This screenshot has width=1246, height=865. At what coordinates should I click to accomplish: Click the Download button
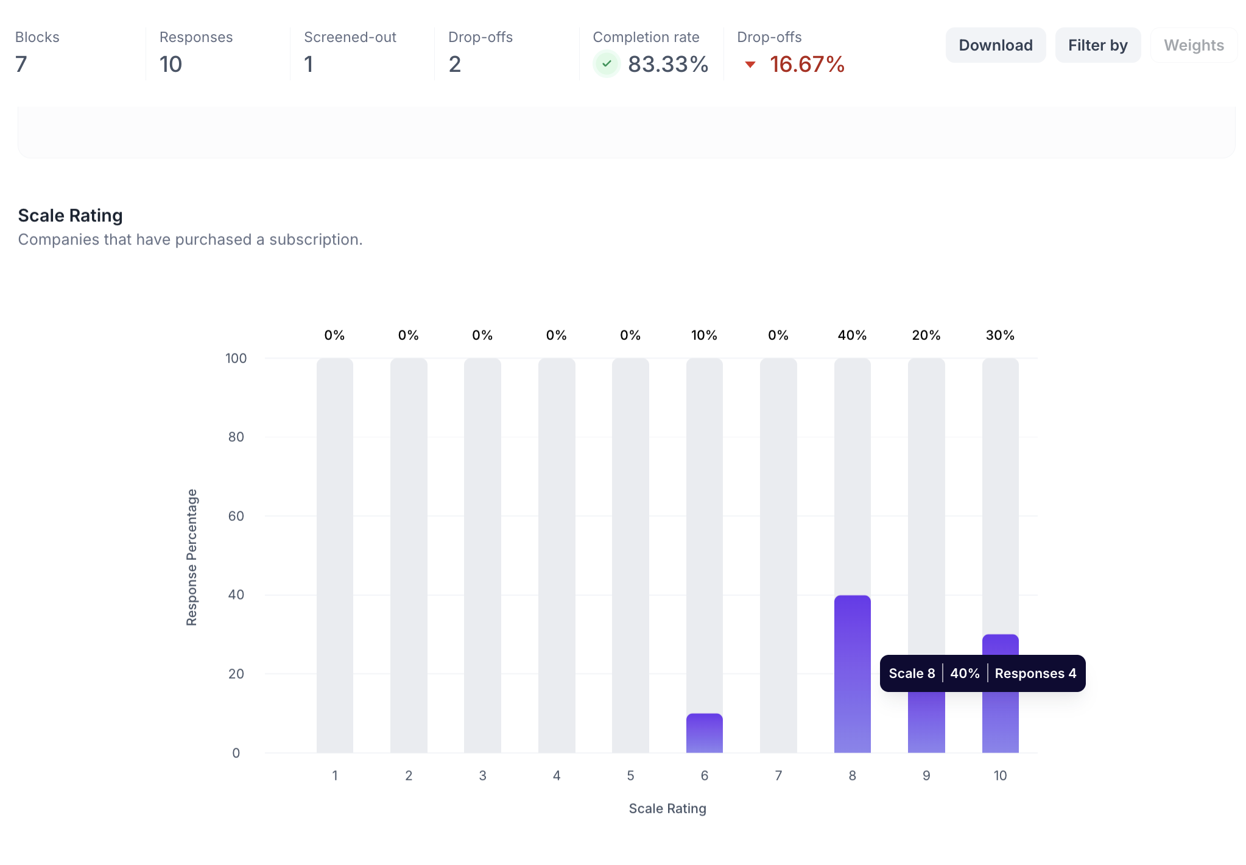coord(995,45)
